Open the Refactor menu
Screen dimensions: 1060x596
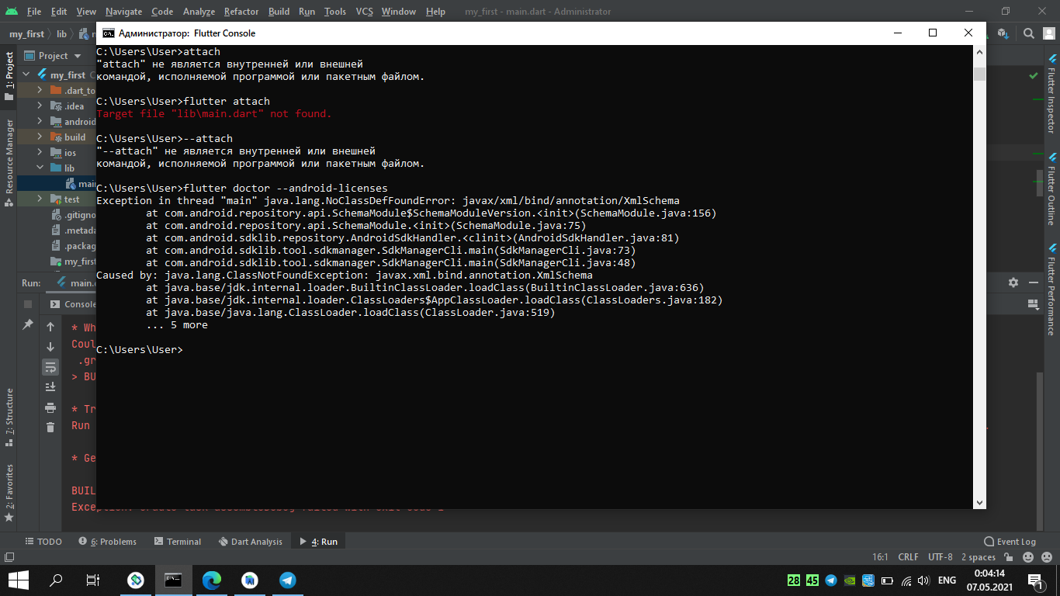(241, 12)
